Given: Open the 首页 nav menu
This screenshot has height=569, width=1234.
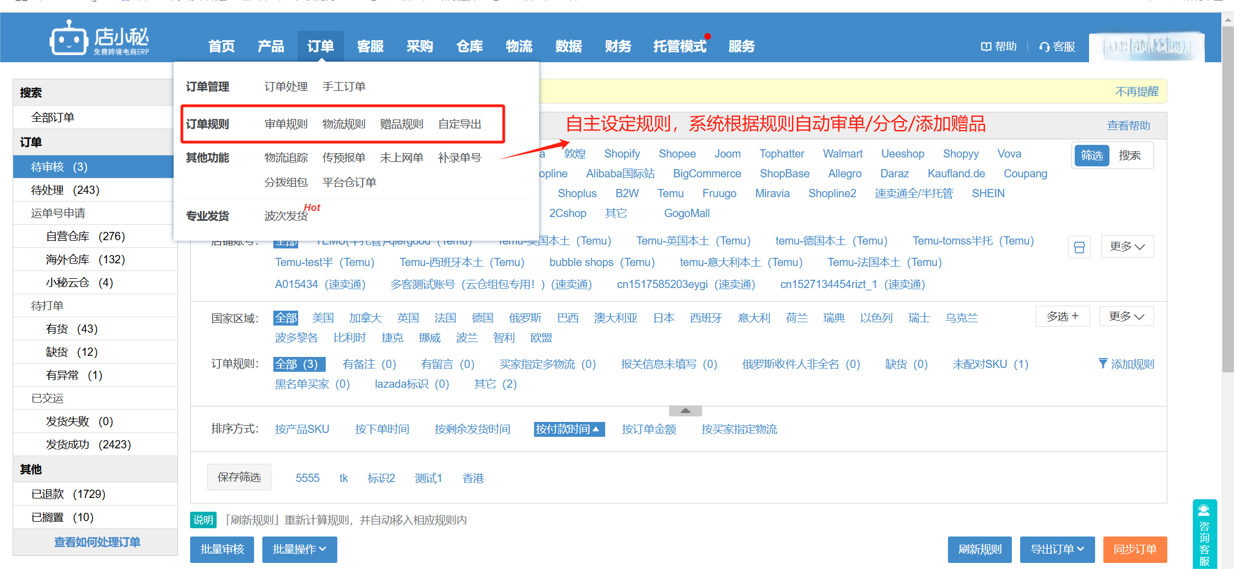Looking at the screenshot, I should click(x=222, y=46).
